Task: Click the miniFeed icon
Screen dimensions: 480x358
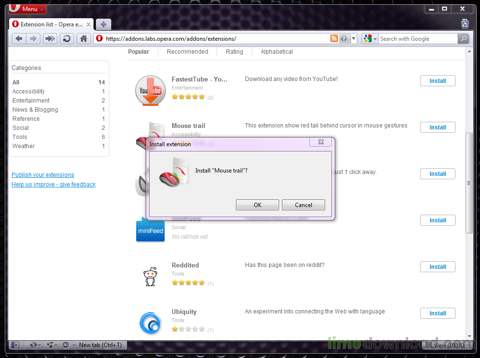Action: [x=150, y=229]
